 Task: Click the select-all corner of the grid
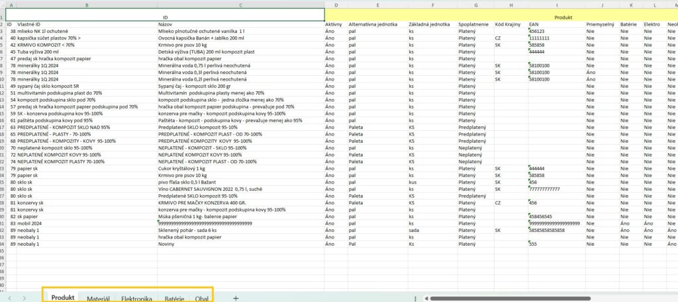[3, 5]
